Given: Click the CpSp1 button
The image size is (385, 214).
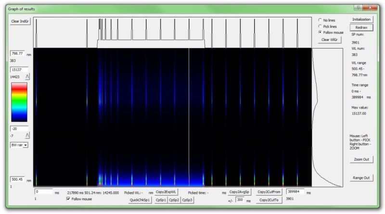Looking at the screenshot, I should (x=161, y=200).
